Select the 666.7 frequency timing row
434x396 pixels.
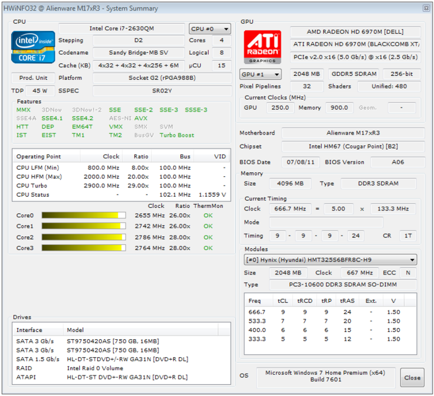pos(330,312)
